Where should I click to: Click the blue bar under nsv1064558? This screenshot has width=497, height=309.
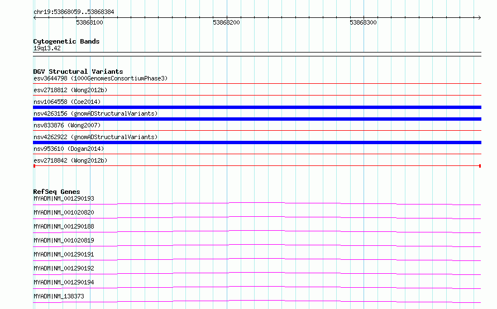(257, 107)
